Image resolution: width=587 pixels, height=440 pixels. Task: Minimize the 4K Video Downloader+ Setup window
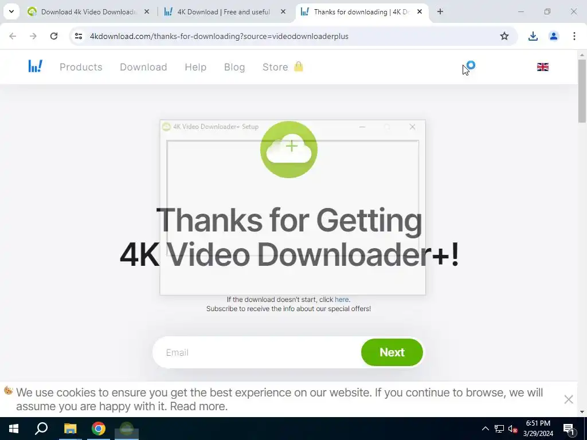tap(362, 127)
